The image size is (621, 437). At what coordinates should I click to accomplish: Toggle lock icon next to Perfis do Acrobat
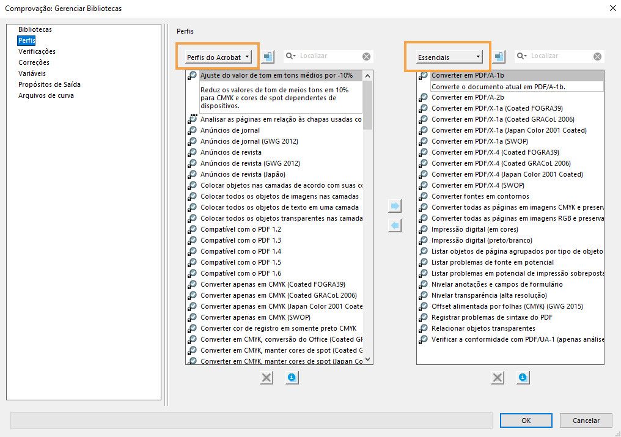coord(268,57)
